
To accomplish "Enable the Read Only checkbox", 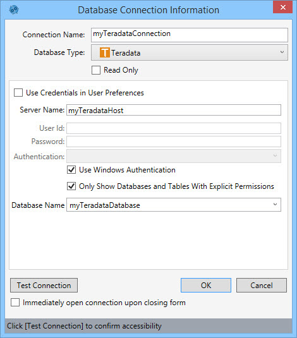I will pos(96,70).
